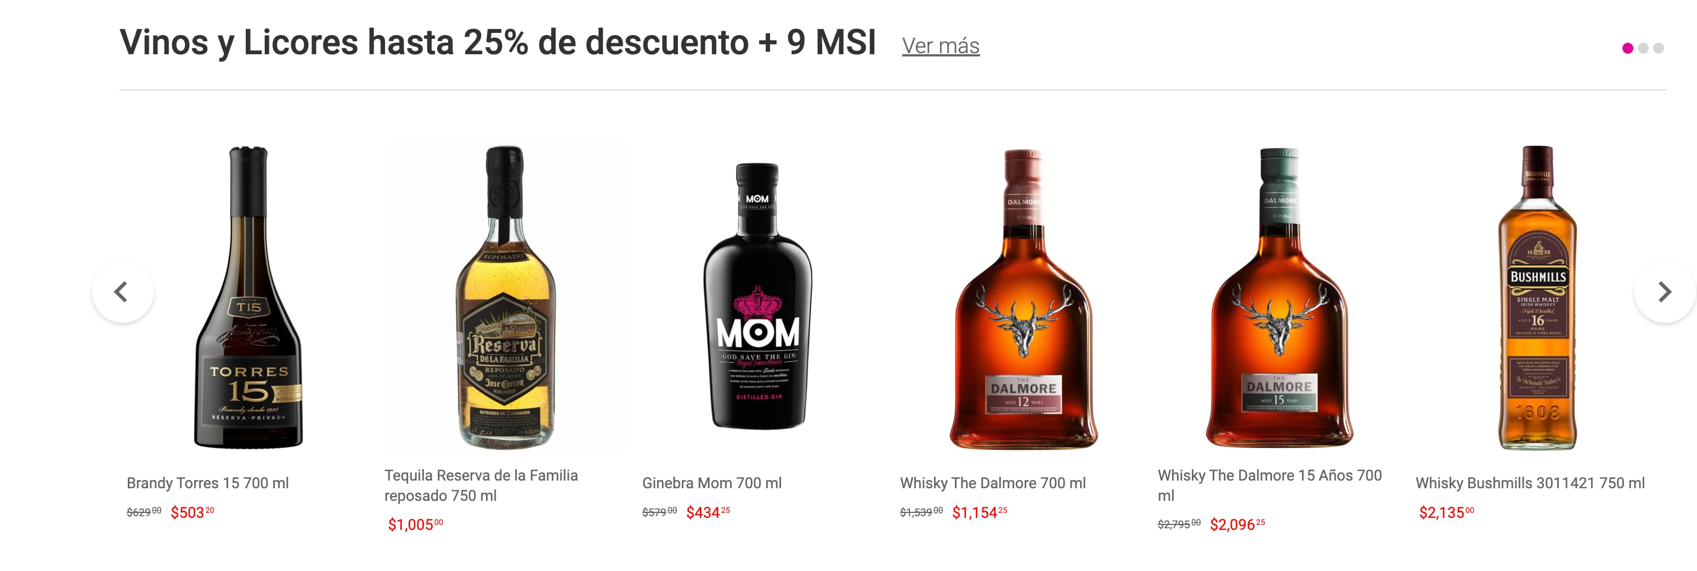
Task: Select the first pink carousel dot
Action: point(1627,49)
